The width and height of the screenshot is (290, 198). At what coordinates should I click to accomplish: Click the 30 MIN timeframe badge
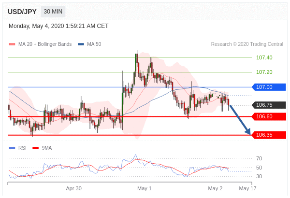pyautogui.click(x=53, y=12)
